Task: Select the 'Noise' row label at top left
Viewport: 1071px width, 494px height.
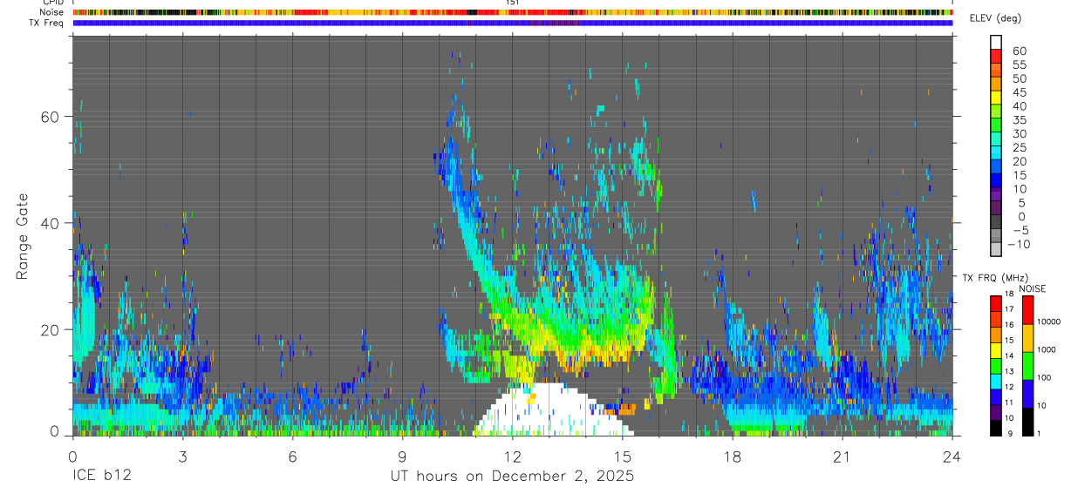Action: click(52, 12)
